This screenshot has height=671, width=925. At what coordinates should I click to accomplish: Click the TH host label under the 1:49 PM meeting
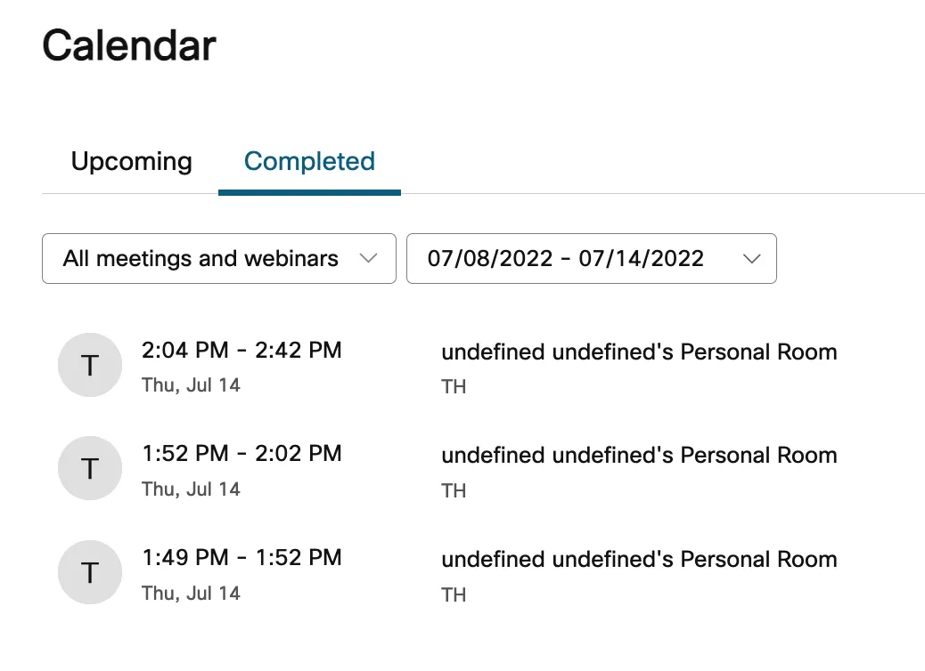[454, 595]
